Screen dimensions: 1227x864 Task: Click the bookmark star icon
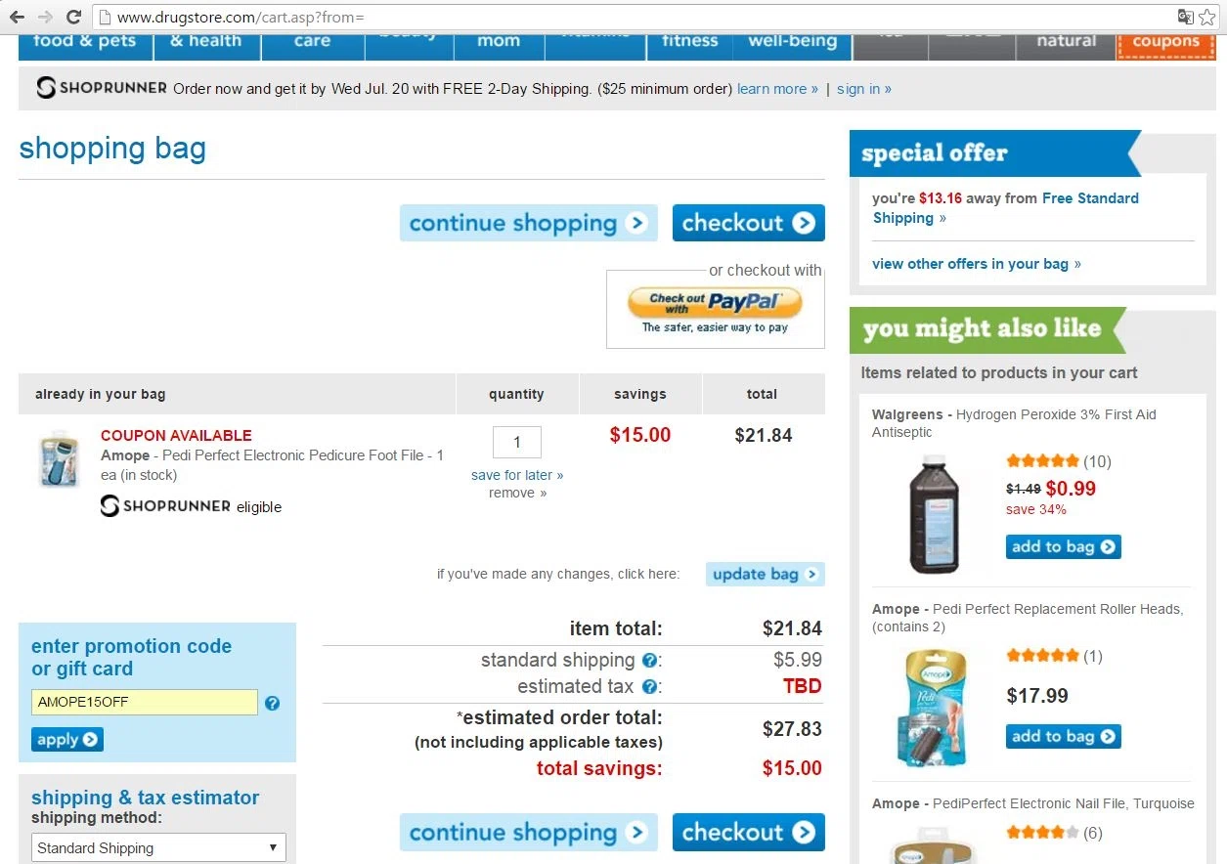click(1207, 17)
